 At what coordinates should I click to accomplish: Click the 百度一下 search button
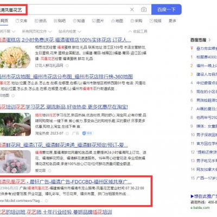point(167,9)
